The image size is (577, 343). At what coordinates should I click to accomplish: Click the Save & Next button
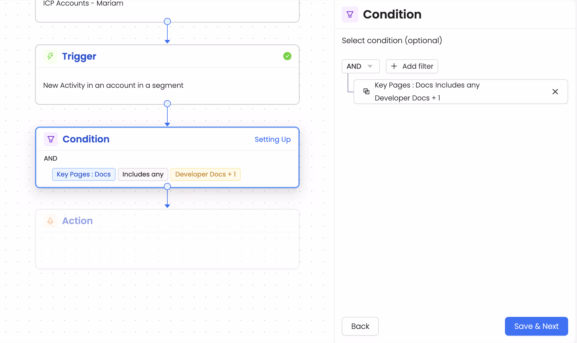pyautogui.click(x=536, y=326)
